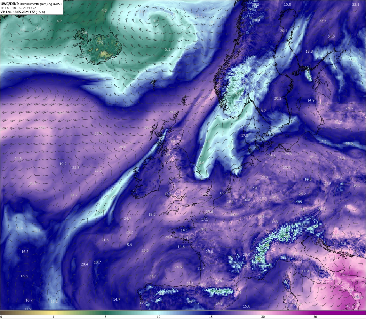Screen dimensions: 366x319
Task: Click the 15.9 value label
Action: coord(128,245)
